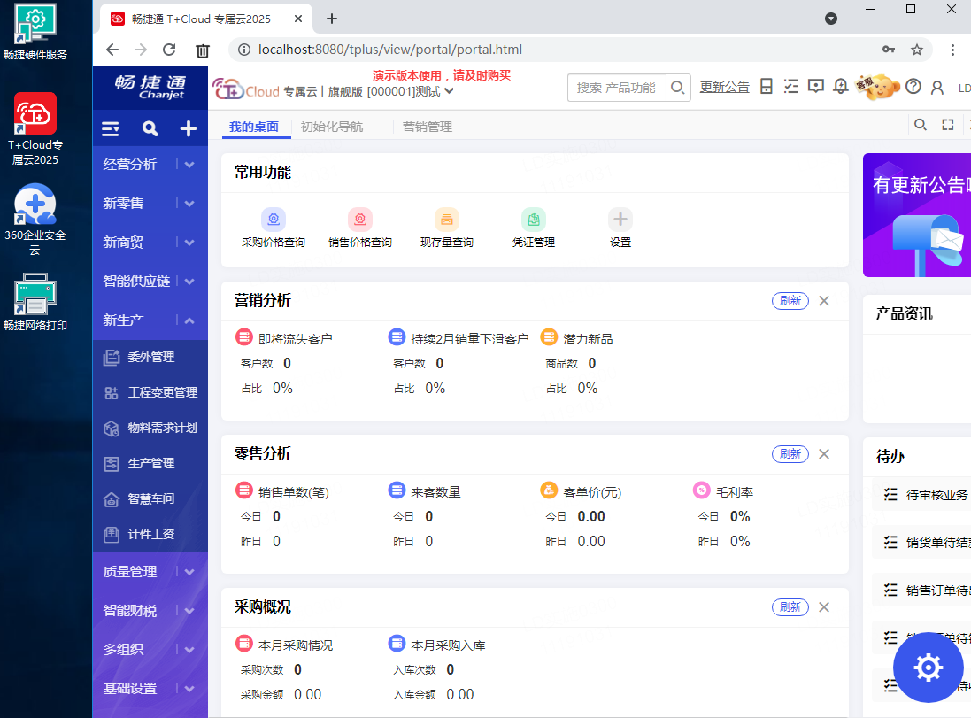Image resolution: width=971 pixels, height=718 pixels.
Task: Open 计件工资 in the sidebar
Action: pyautogui.click(x=150, y=534)
